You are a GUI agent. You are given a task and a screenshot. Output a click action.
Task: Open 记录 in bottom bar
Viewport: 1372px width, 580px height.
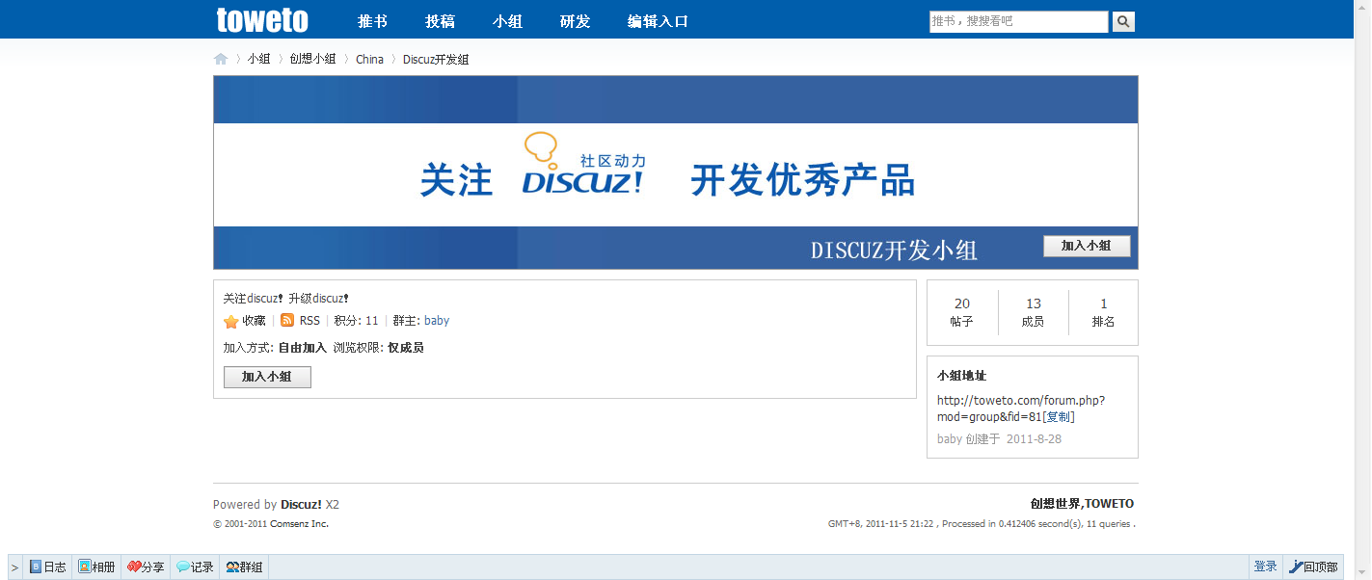coord(195,567)
